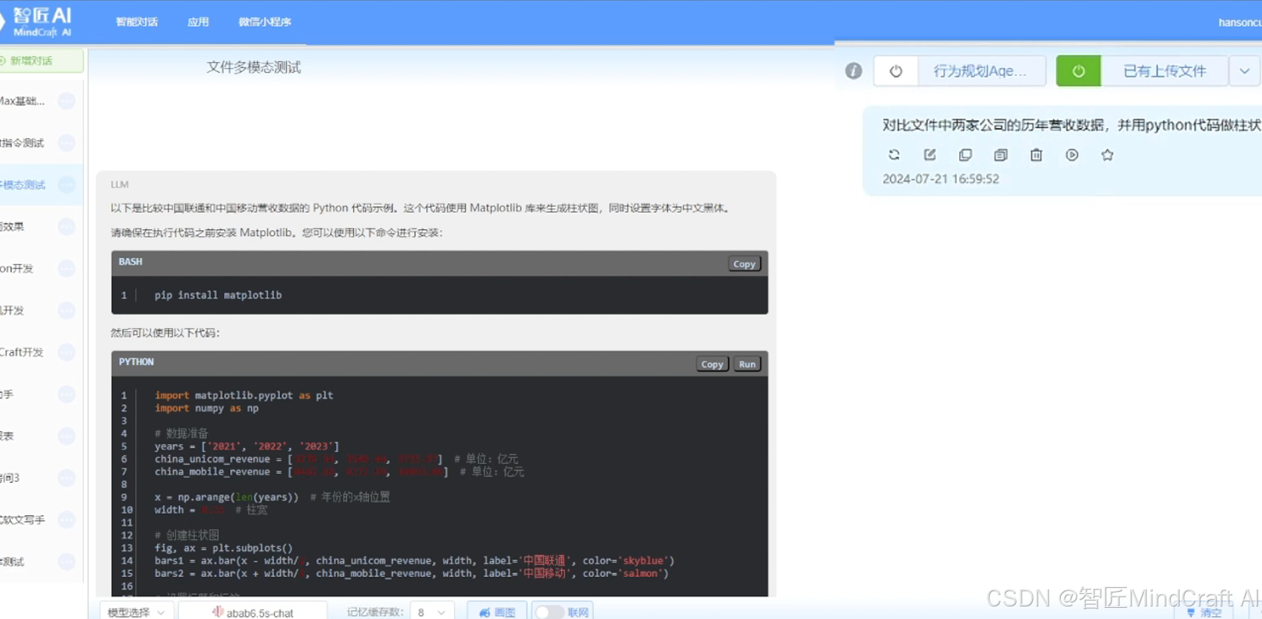Copy the BASH code block
The image size is (1262, 619).
tap(744, 264)
